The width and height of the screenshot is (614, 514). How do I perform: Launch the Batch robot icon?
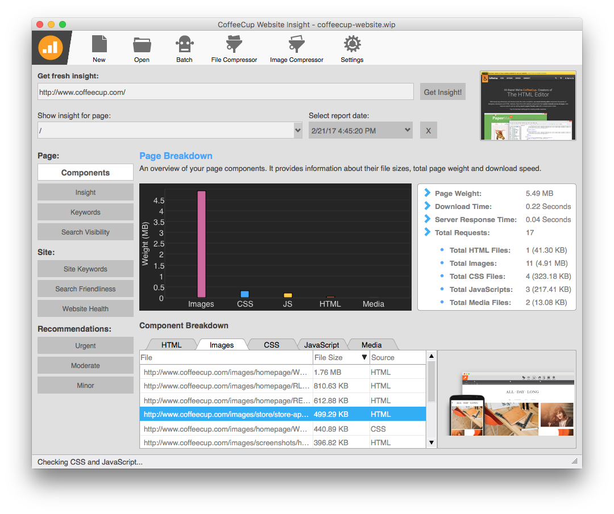click(184, 44)
